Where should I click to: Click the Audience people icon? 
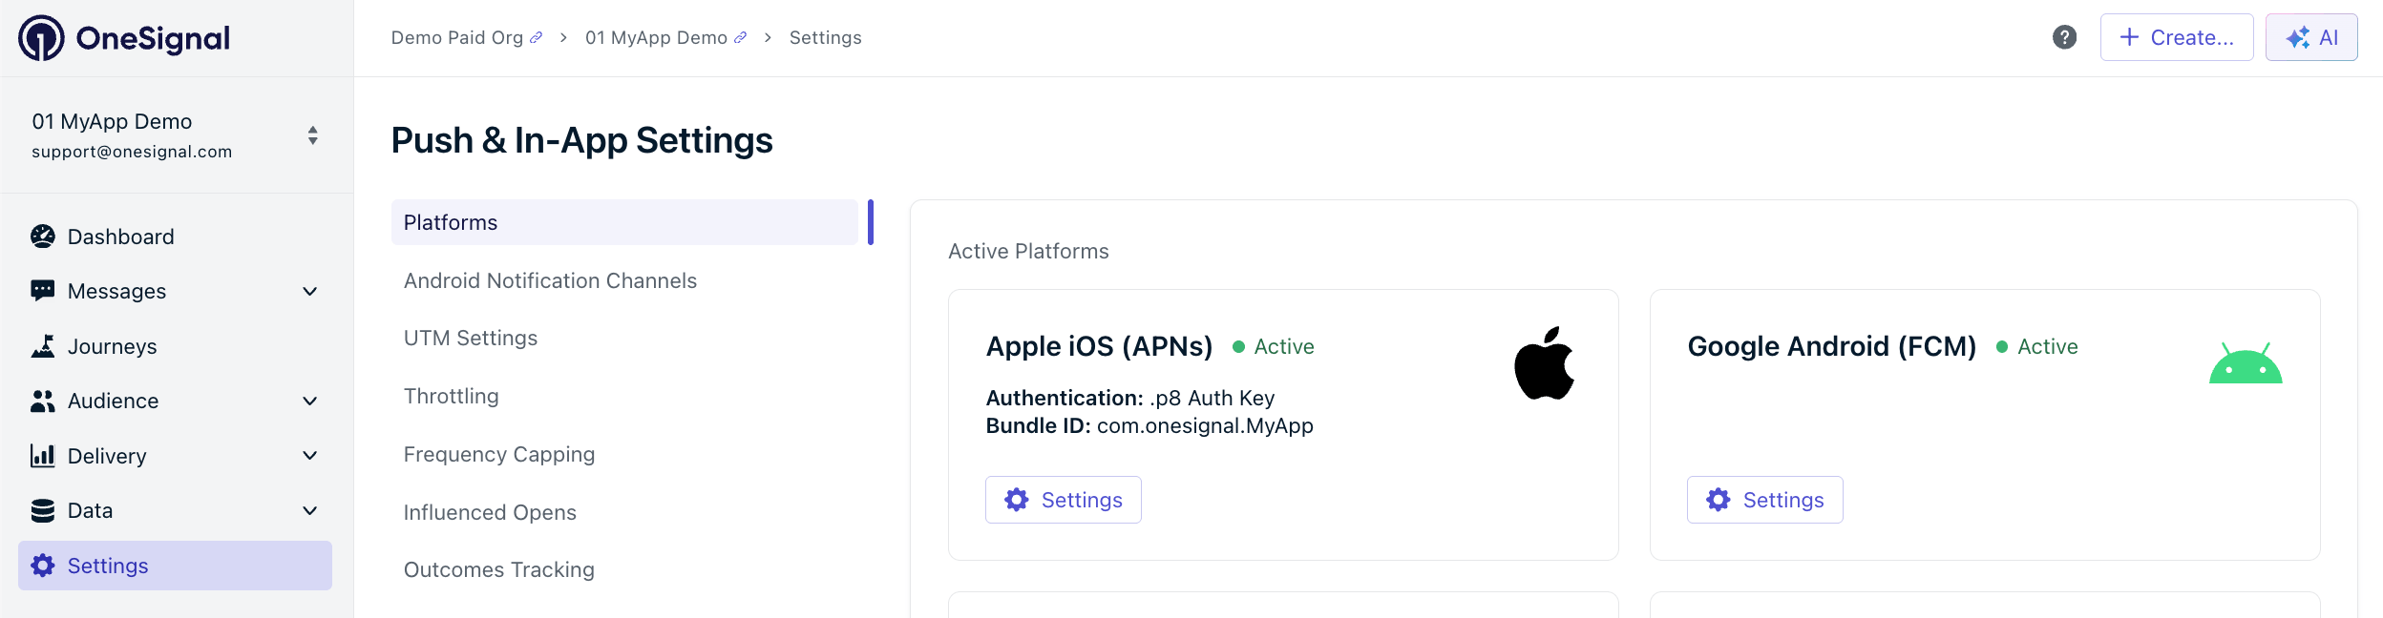coord(43,401)
